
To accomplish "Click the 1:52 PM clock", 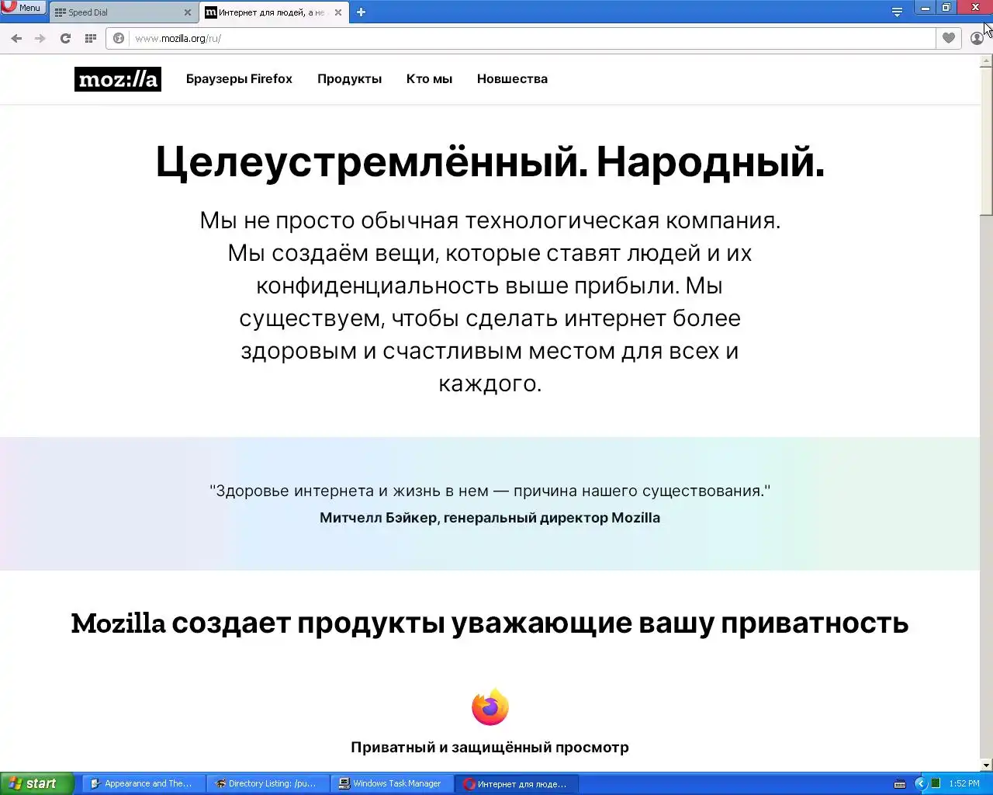I will click(x=964, y=784).
